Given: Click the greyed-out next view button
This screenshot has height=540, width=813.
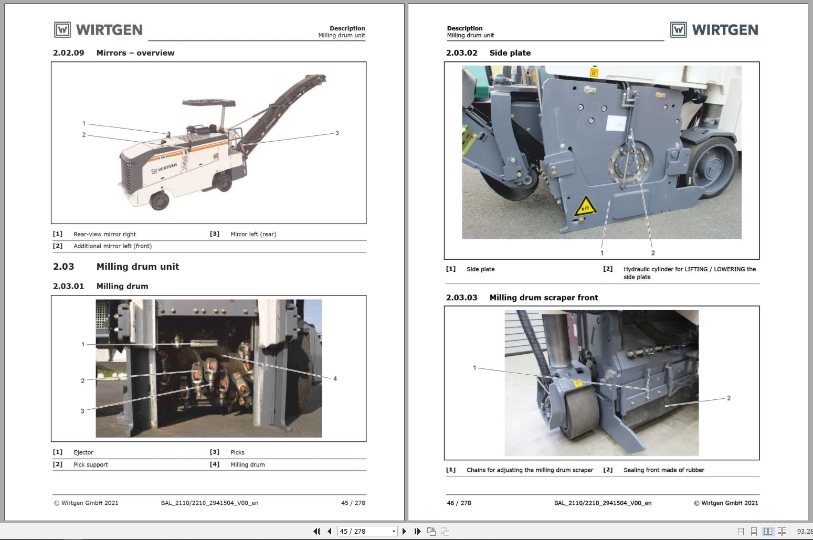Looking at the screenshot, I should coord(445,531).
